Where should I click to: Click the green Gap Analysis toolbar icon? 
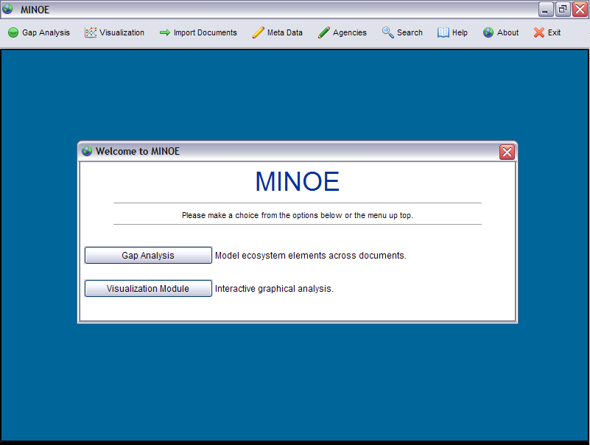click(13, 32)
